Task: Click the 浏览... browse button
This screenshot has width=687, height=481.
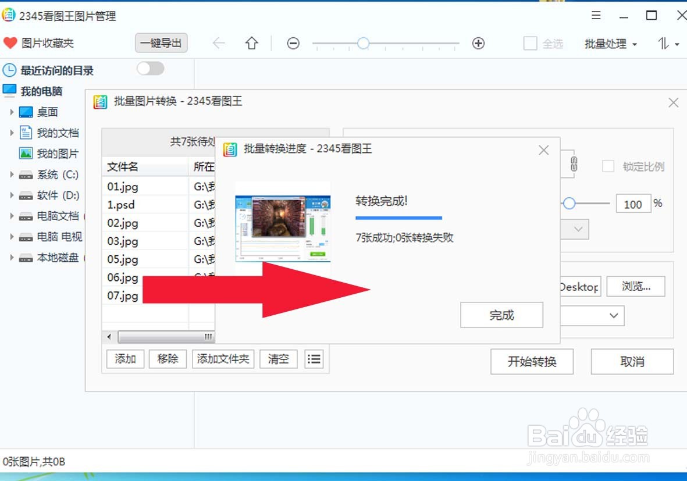Action: 636,287
